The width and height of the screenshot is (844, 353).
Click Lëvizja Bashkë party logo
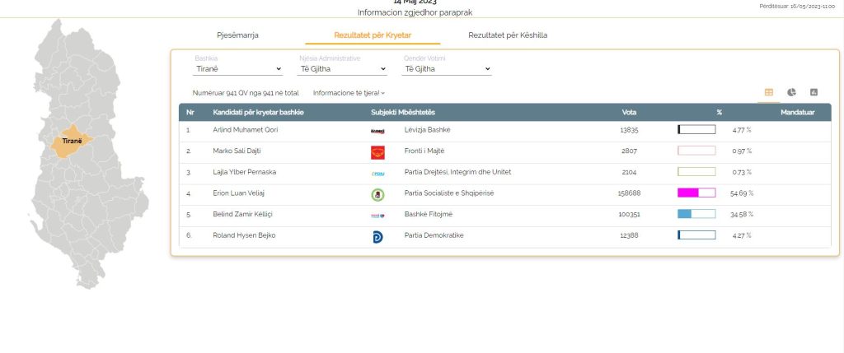377,131
